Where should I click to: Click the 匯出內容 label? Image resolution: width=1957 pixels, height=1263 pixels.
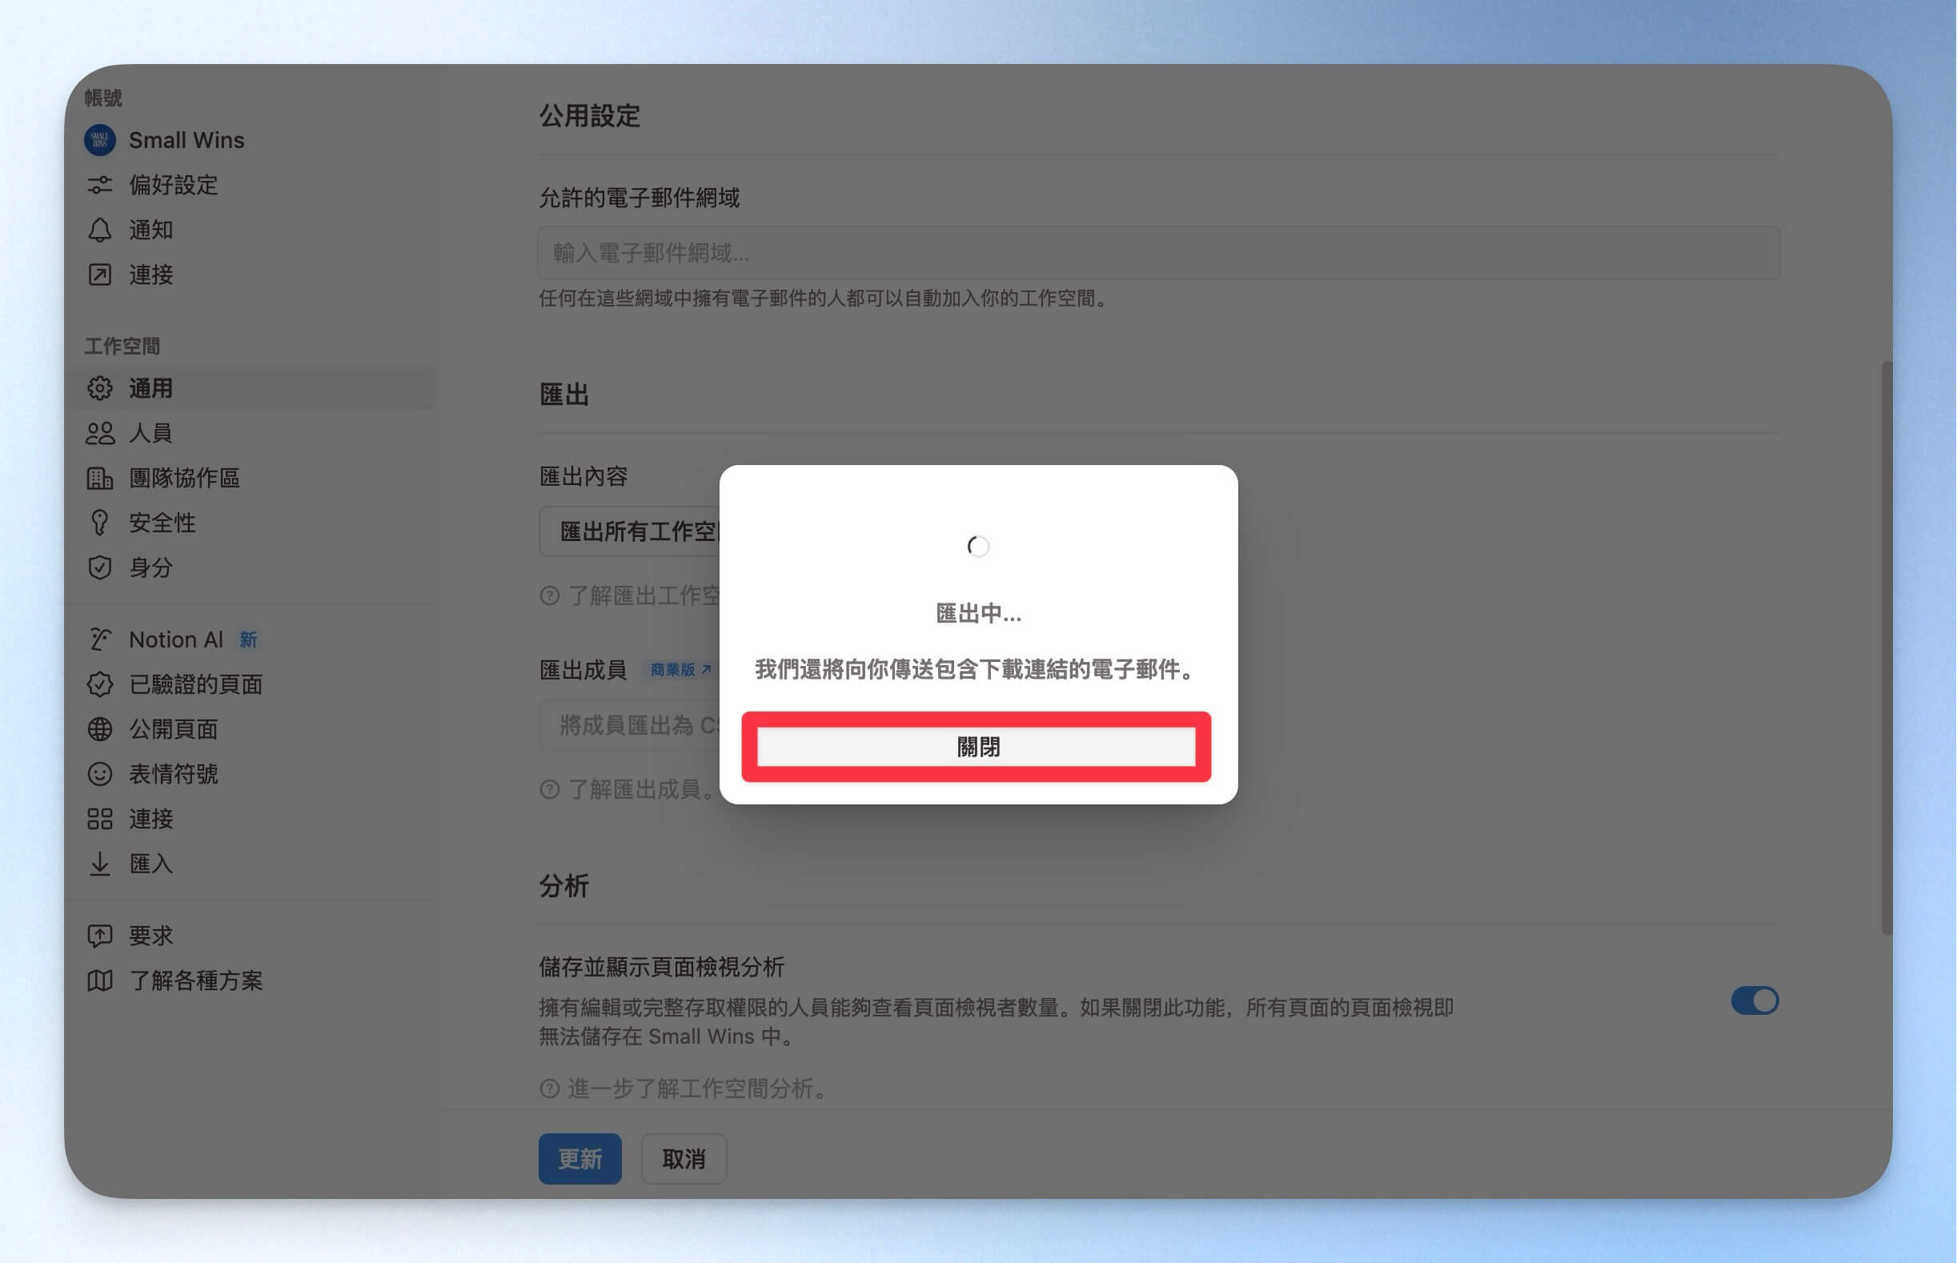tap(583, 476)
